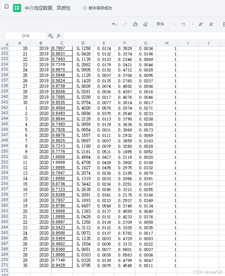The width and height of the screenshot is (225, 276).
Task: Click the name box showing O16
Action: coord(26,36)
